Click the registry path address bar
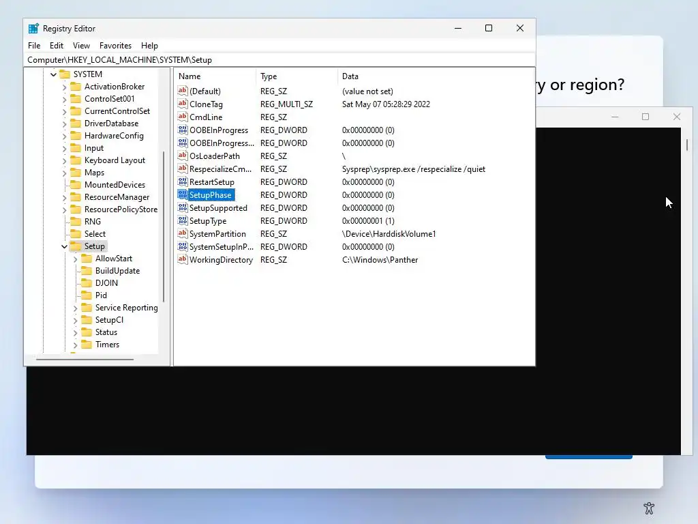Image resolution: width=698 pixels, height=524 pixels. click(279, 60)
